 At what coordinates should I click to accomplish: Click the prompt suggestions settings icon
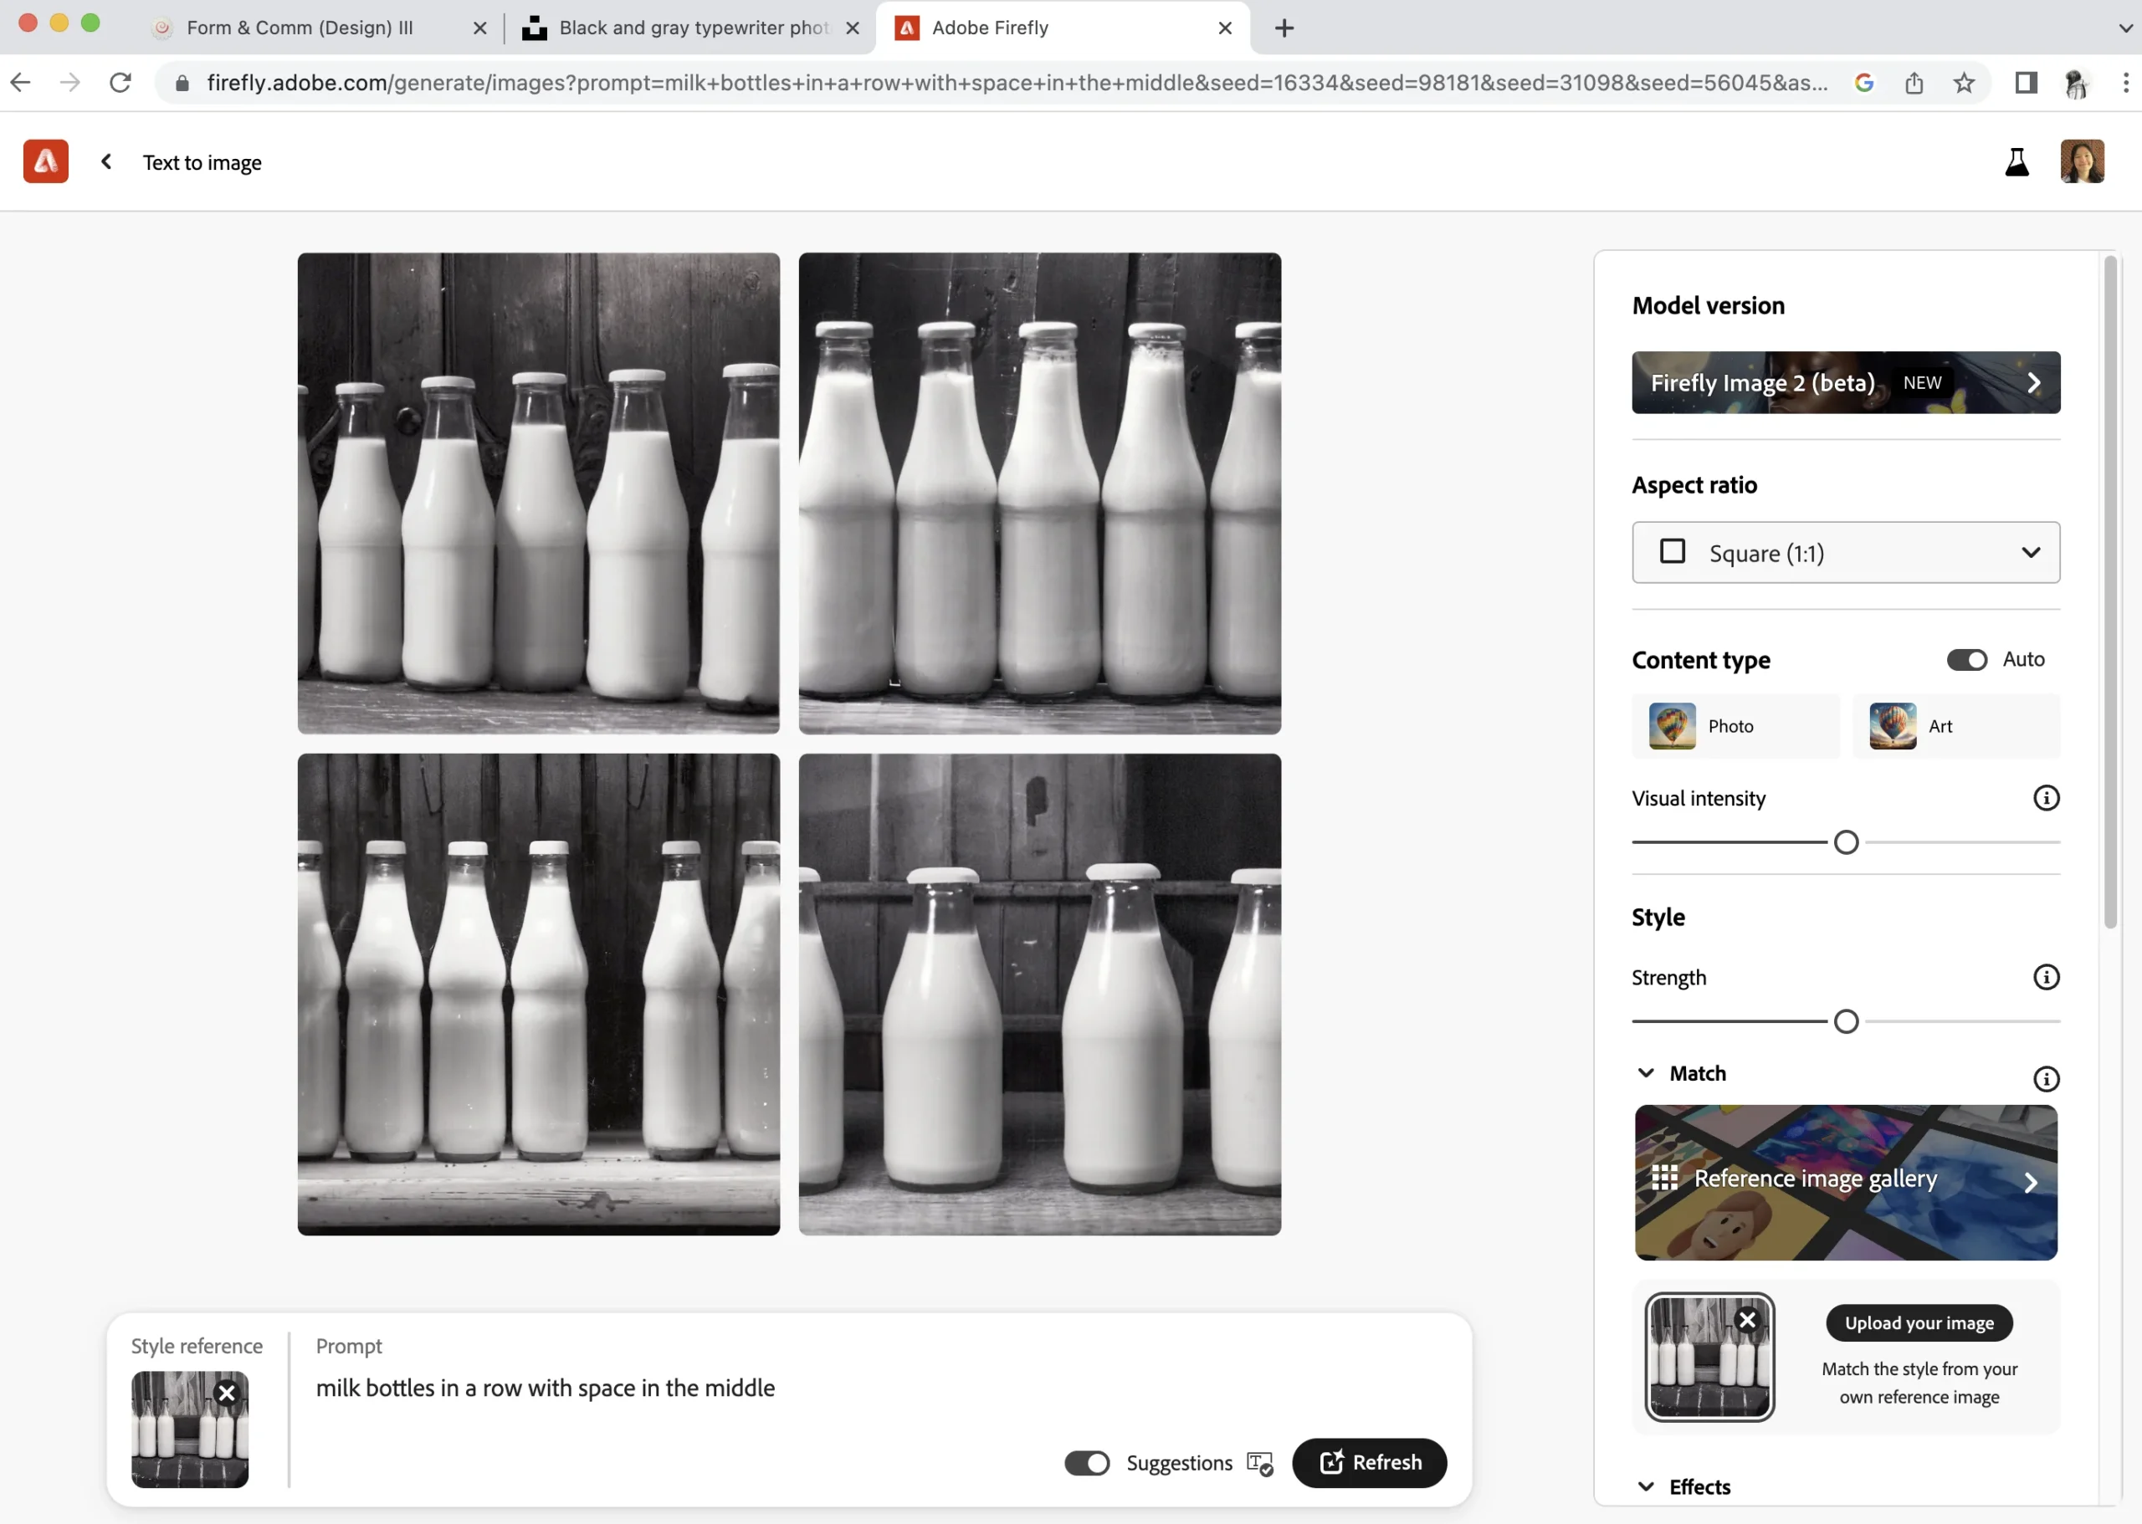coord(1258,1463)
